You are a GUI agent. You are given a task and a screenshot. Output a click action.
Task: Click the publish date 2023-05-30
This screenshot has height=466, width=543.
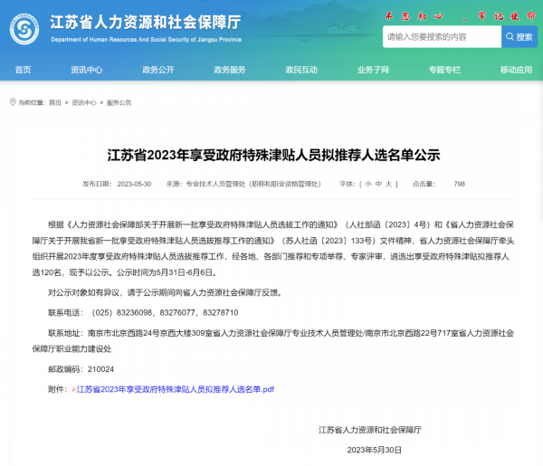[x=134, y=184]
